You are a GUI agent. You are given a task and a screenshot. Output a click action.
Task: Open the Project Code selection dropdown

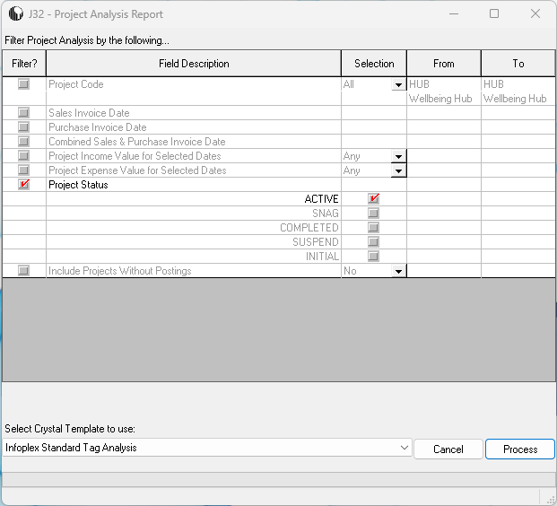pyautogui.click(x=397, y=85)
